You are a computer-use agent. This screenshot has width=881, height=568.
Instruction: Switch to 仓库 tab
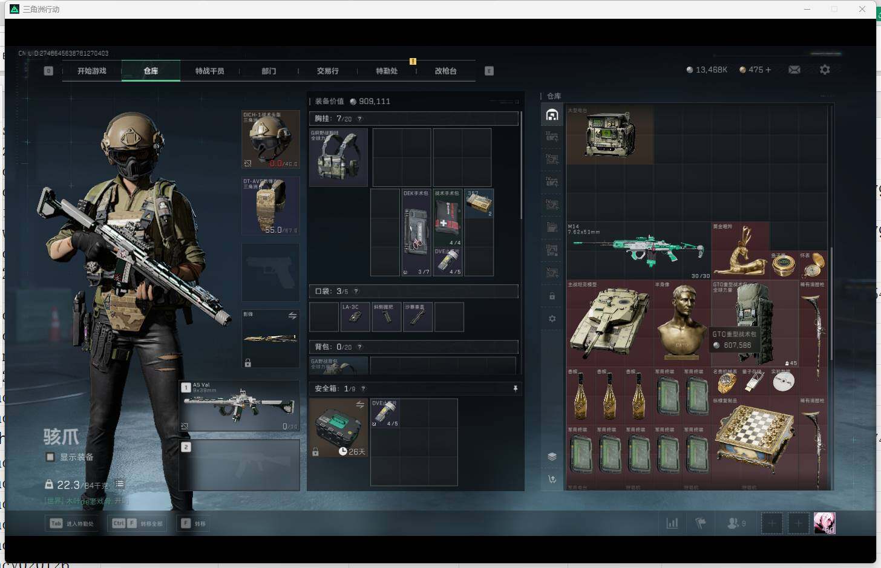pyautogui.click(x=151, y=71)
